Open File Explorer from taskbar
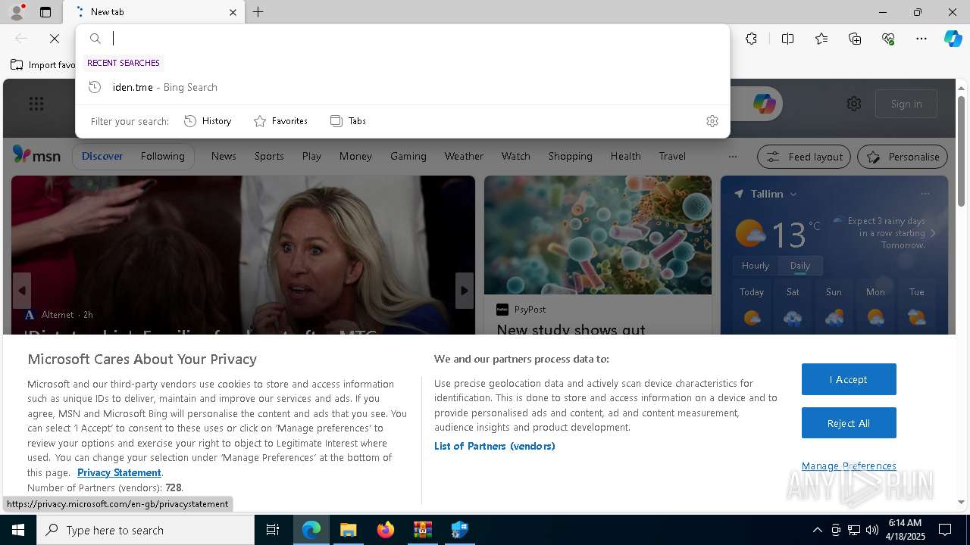The width and height of the screenshot is (970, 545). pos(348,530)
